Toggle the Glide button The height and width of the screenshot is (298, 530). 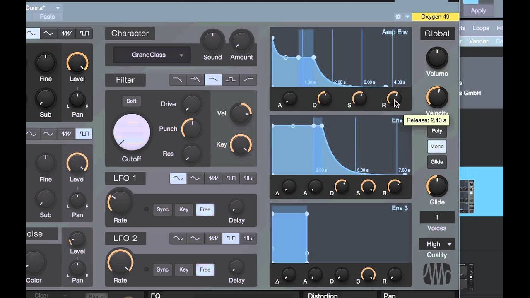pos(437,162)
